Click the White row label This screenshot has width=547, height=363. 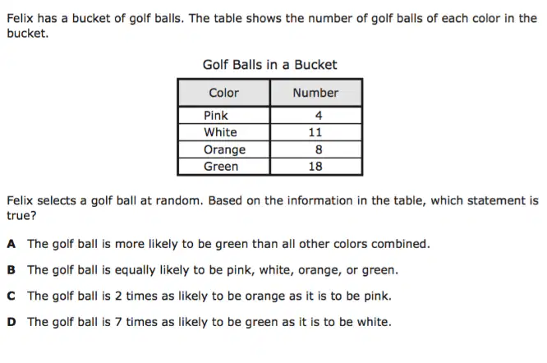click(220, 132)
